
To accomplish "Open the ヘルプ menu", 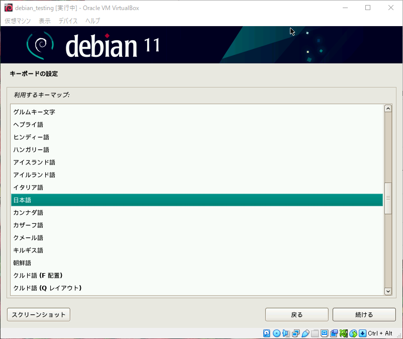I will point(92,21).
